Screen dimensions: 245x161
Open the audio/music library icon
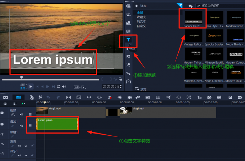point(129,14)
